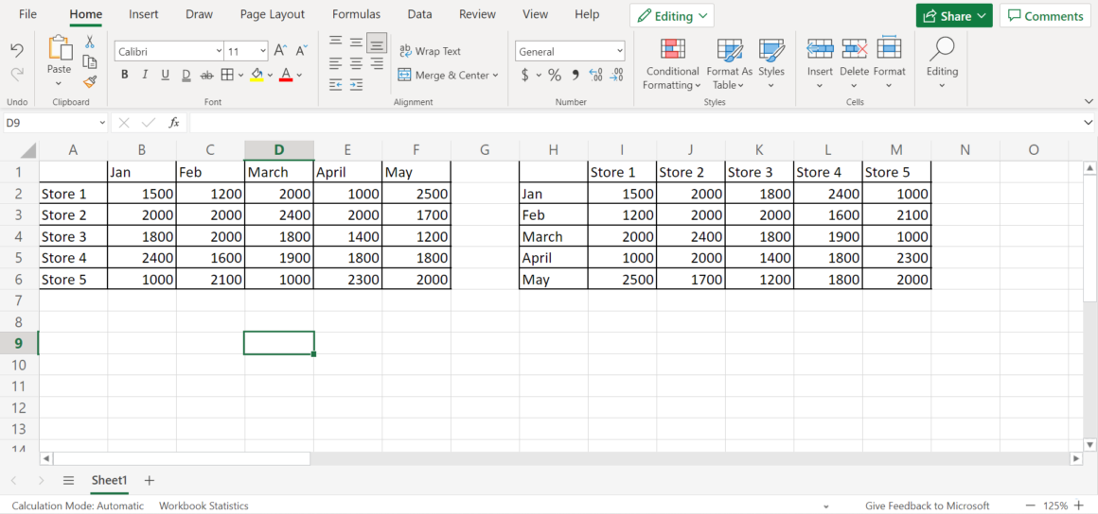1098x514 pixels.
Task: Click Give Feedback to Microsoft
Action: point(927,505)
